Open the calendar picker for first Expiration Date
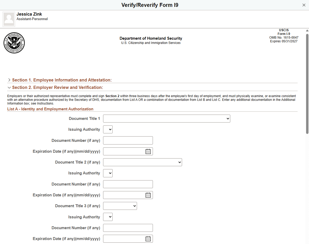Viewport: 309px width, 244px height. [x=148, y=151]
